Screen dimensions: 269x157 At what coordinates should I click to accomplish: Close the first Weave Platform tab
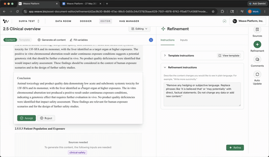click(x=57, y=4)
